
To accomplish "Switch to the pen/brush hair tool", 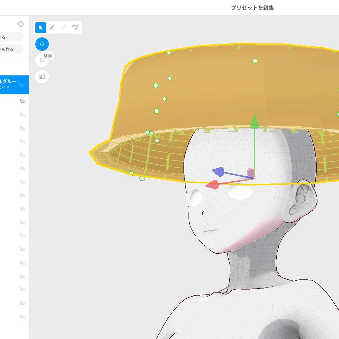I will [x=52, y=28].
